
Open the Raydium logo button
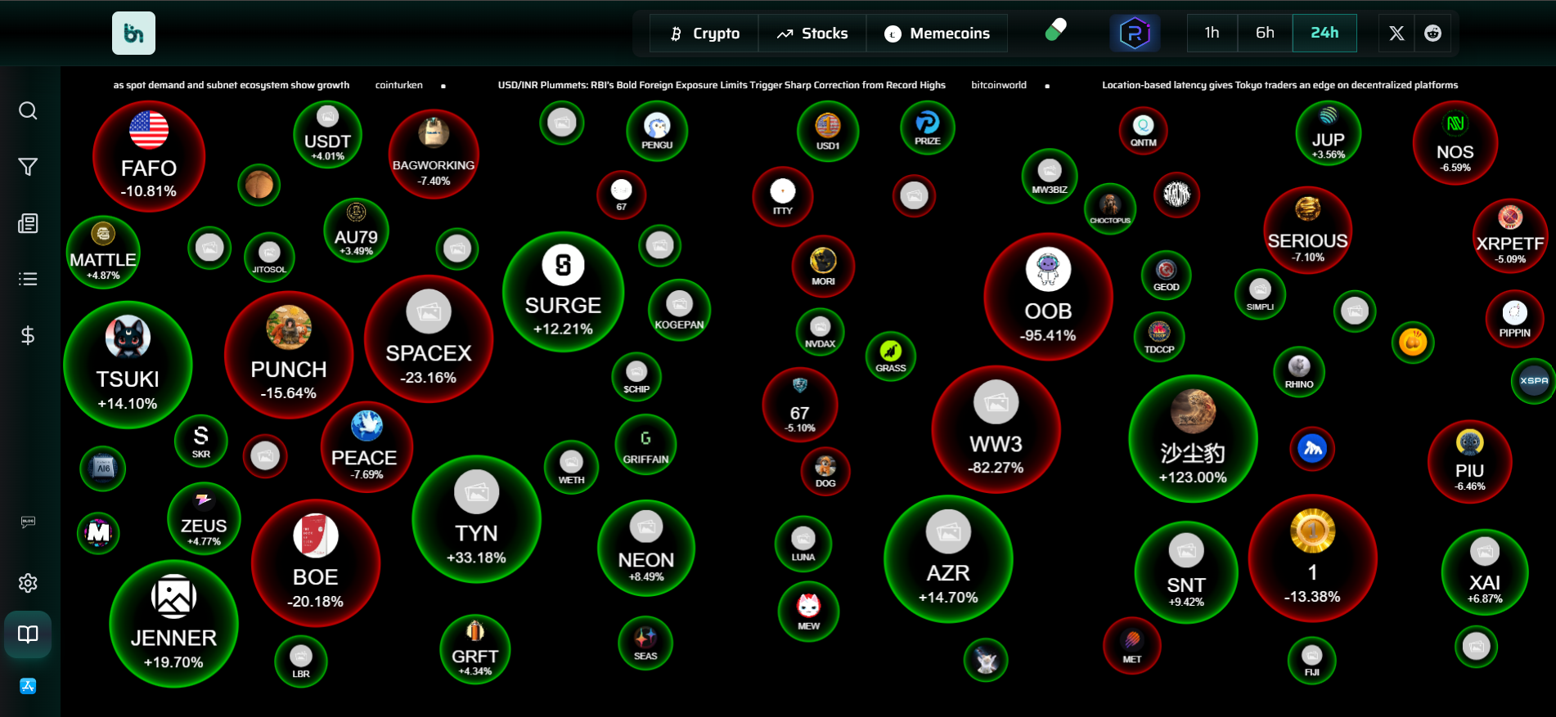(1135, 34)
